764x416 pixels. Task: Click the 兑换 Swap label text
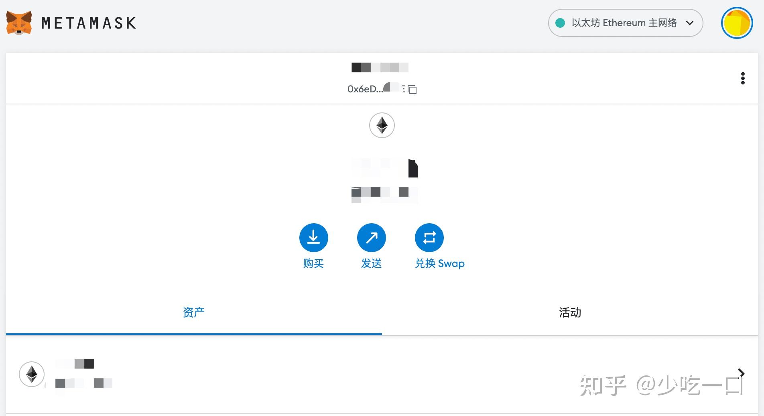440,263
